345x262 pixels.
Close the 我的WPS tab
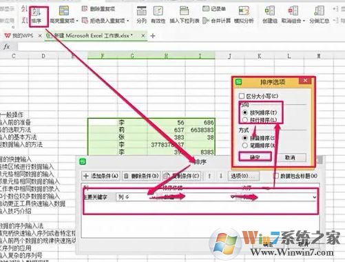40,36
